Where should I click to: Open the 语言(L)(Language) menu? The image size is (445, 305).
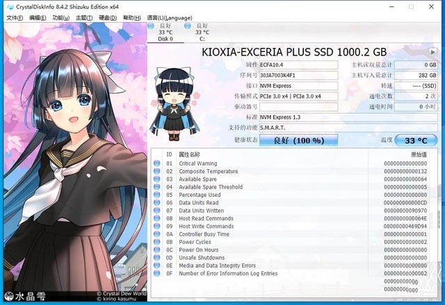tap(170, 18)
